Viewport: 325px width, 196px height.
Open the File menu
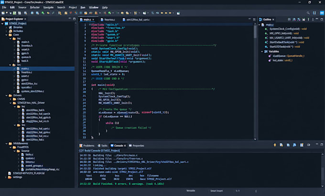click(4, 7)
